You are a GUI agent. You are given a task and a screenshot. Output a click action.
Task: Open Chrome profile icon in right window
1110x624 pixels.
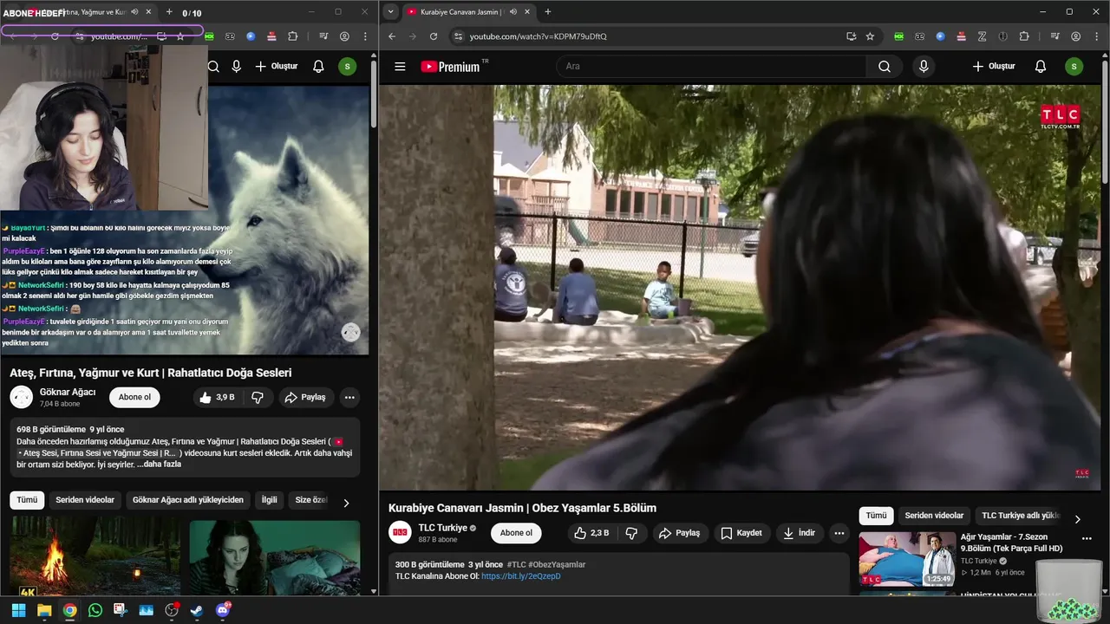tap(1075, 36)
